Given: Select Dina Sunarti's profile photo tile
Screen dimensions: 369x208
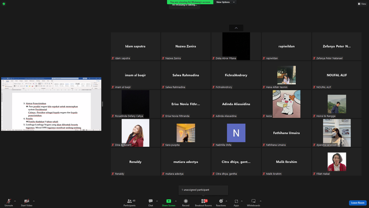Looking at the screenshot, I should point(135,133).
